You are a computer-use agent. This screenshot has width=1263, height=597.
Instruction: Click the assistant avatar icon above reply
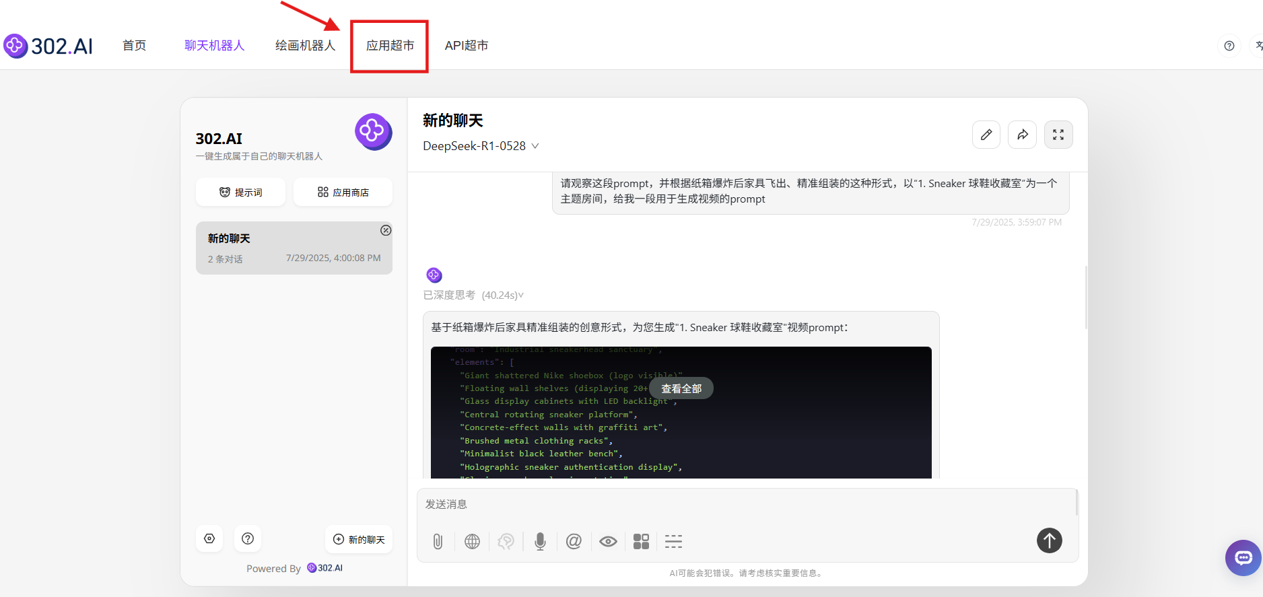coord(434,275)
